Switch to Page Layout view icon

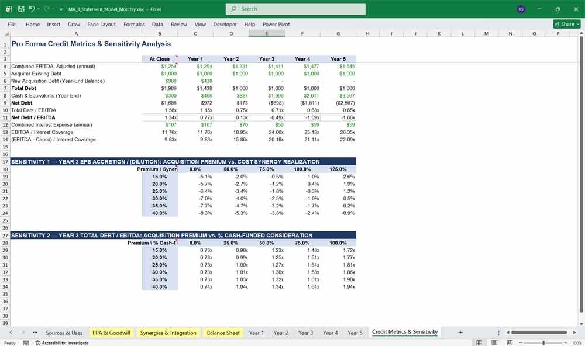(494, 342)
